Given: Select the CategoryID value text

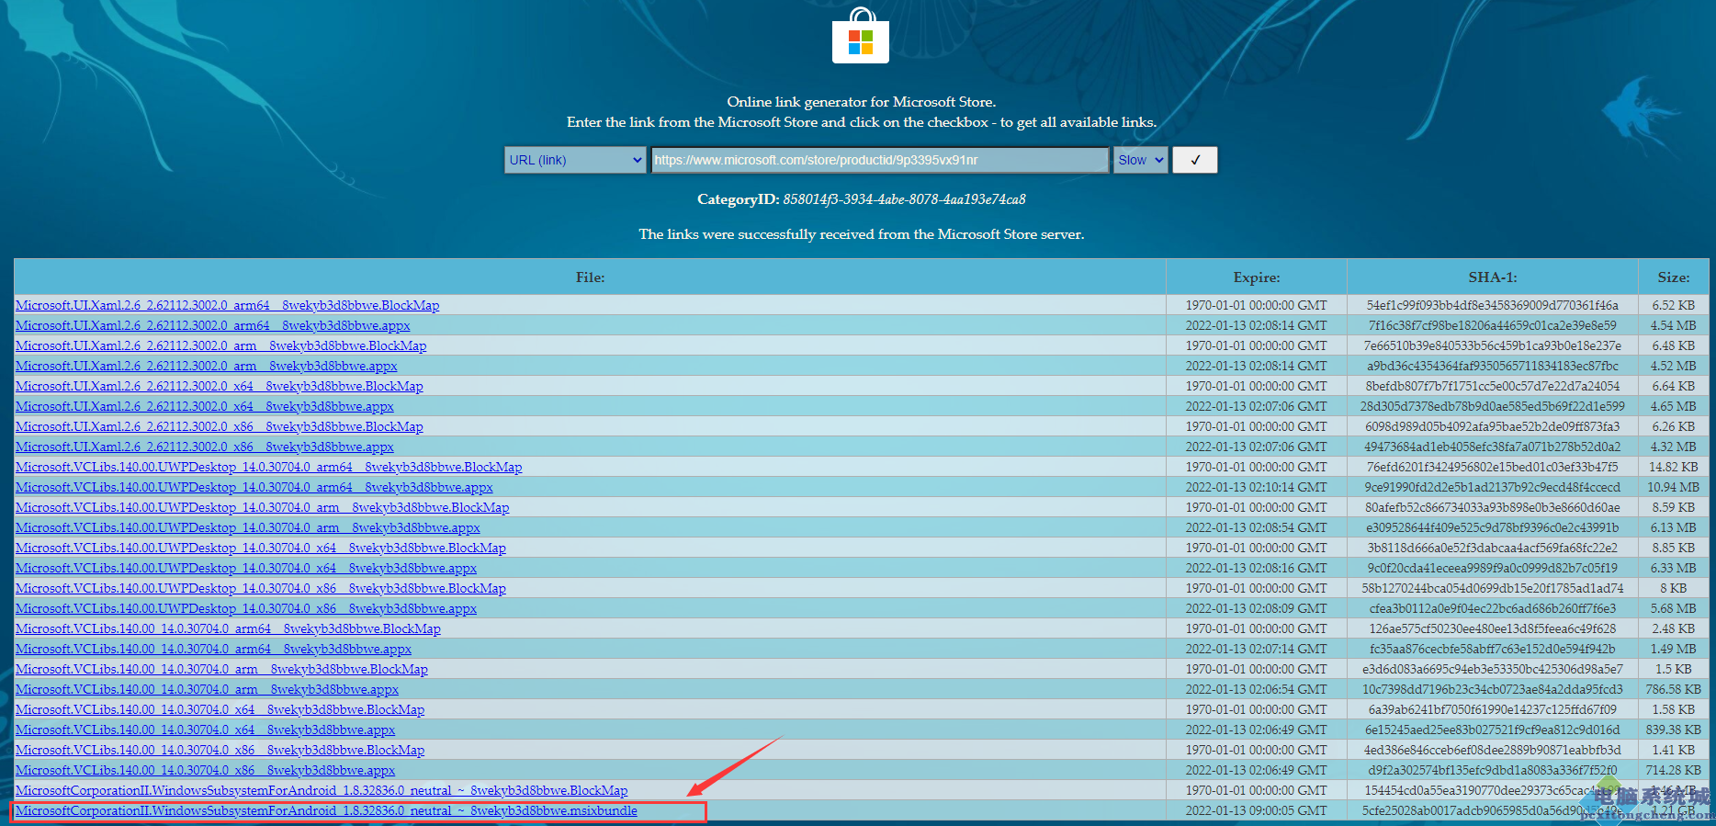Looking at the screenshot, I should 904,199.
